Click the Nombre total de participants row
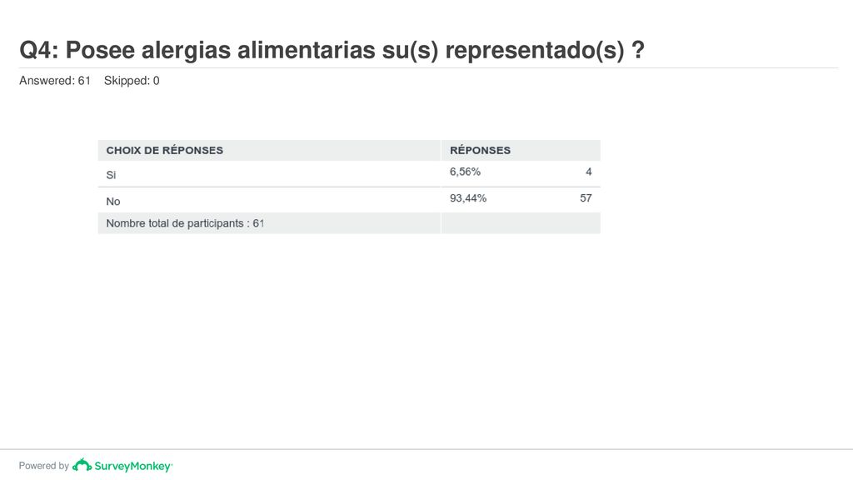This screenshot has width=853, height=480. tap(349, 223)
